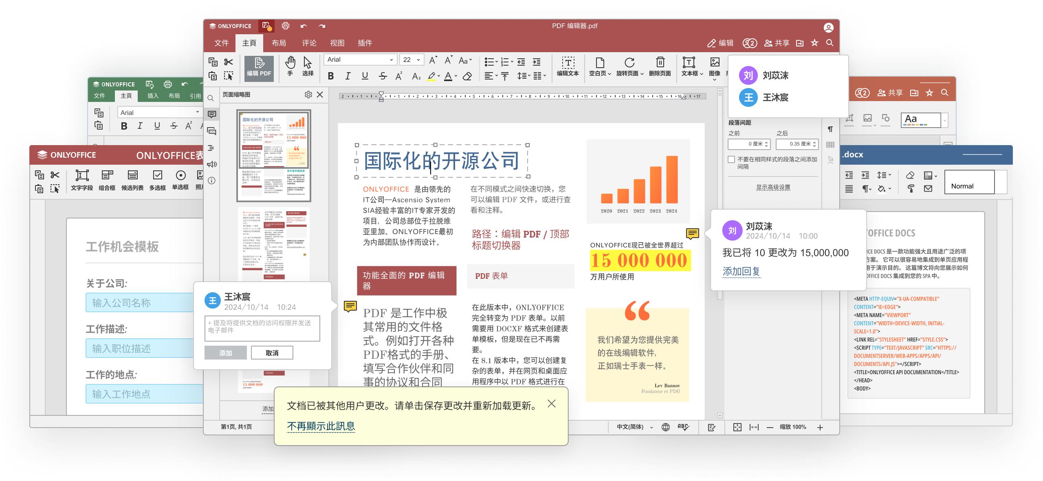Increase font size with A-up icon
The image size is (1043, 481).
[433, 60]
